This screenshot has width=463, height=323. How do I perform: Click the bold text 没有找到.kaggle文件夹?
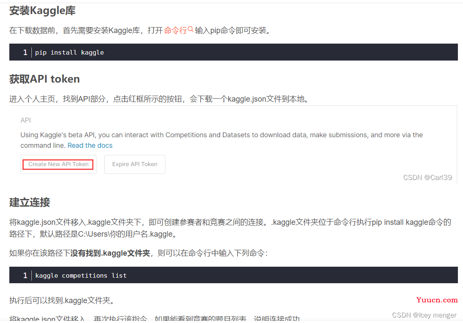pyautogui.click(x=110, y=253)
